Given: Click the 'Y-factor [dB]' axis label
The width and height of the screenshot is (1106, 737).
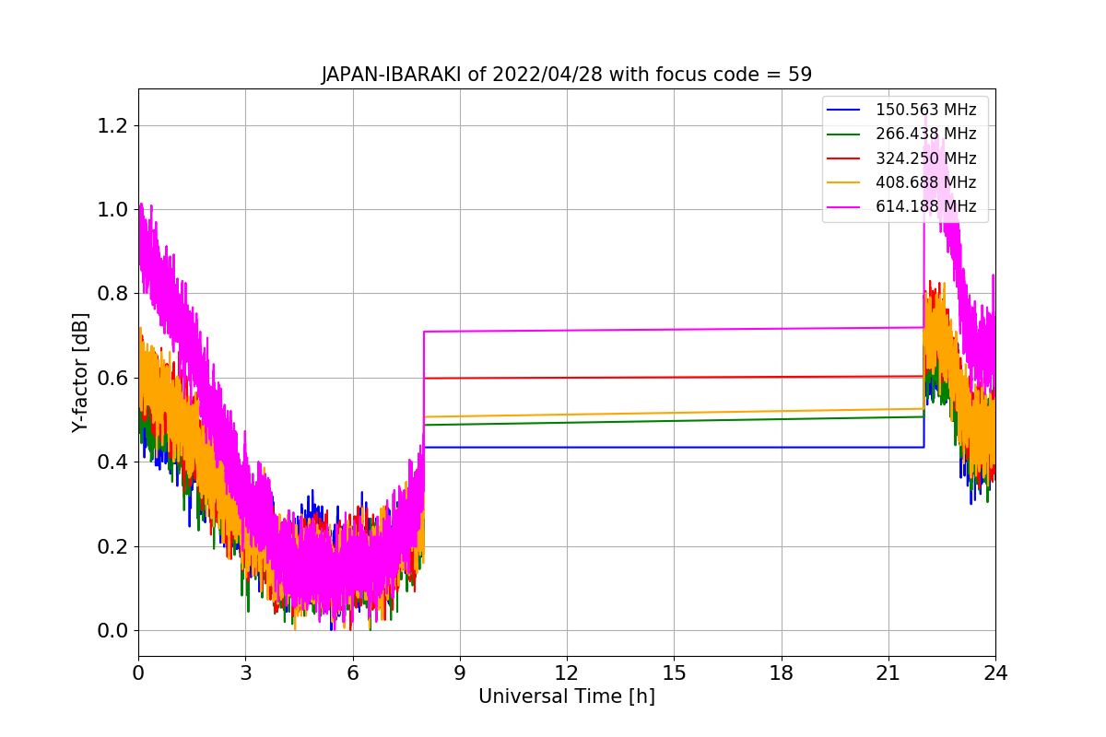Looking at the screenshot, I should click(81, 373).
